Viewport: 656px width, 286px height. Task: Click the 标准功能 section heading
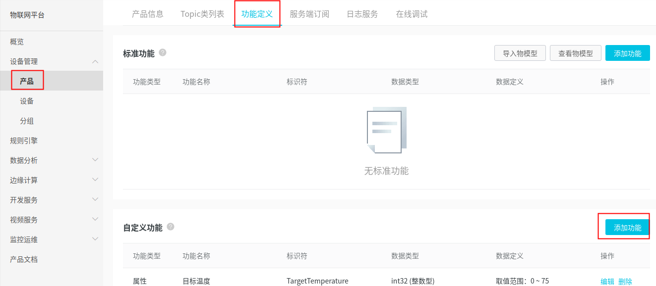coord(138,53)
